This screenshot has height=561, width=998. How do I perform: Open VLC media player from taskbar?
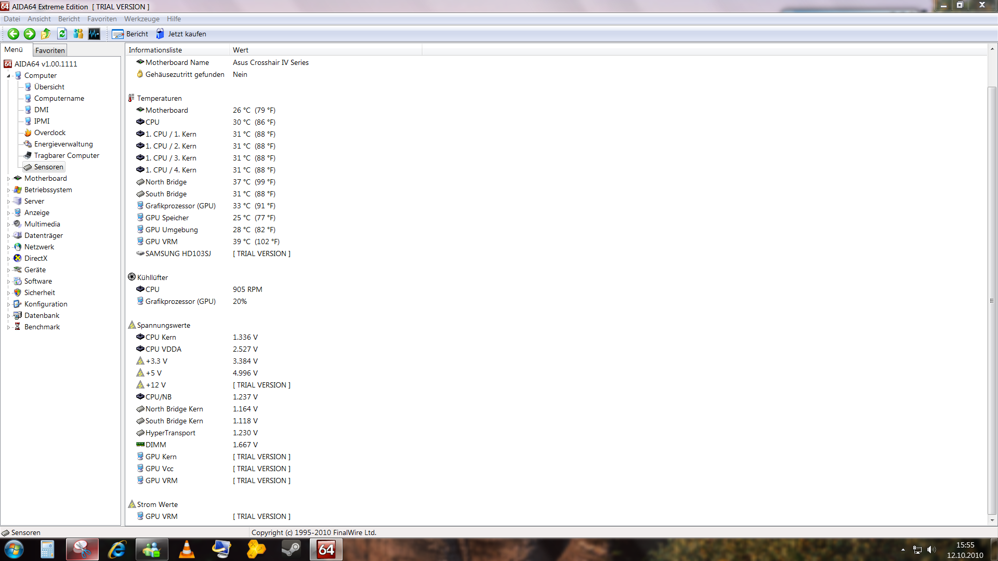tap(187, 550)
